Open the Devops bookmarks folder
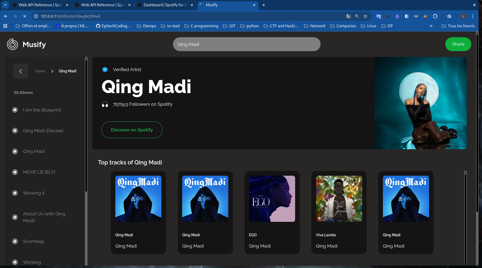482x268 pixels. (147, 26)
